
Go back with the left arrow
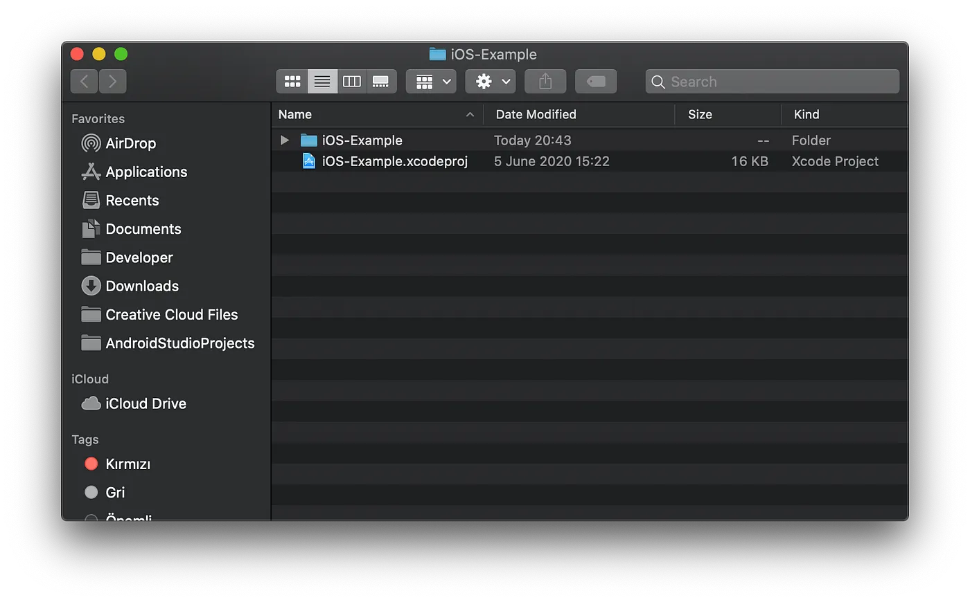pos(85,82)
